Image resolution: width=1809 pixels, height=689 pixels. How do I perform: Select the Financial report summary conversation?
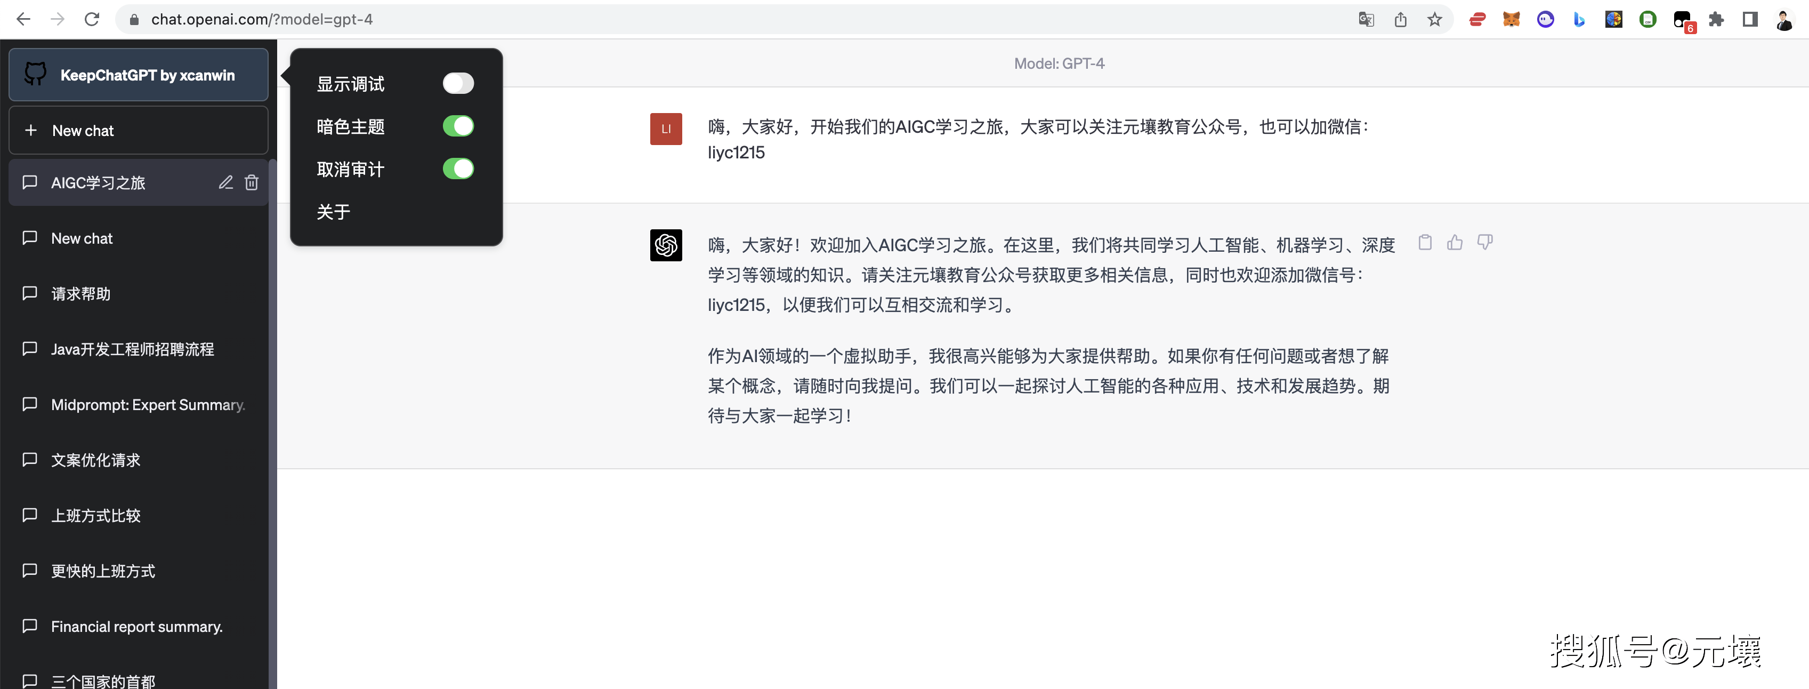pos(136,627)
